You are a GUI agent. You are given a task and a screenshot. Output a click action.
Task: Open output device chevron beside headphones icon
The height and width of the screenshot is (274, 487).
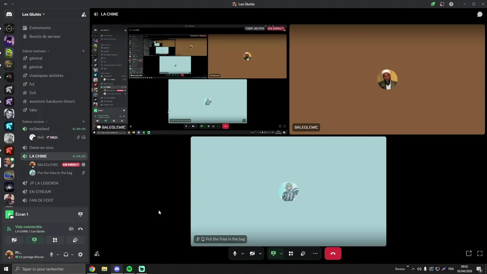72,255
